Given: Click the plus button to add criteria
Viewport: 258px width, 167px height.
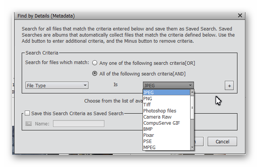Looking at the screenshot, I should pos(229,86).
